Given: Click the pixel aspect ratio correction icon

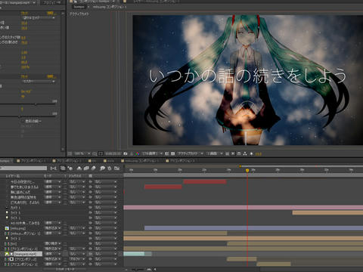Looking at the screenshot, I should (x=227, y=153).
